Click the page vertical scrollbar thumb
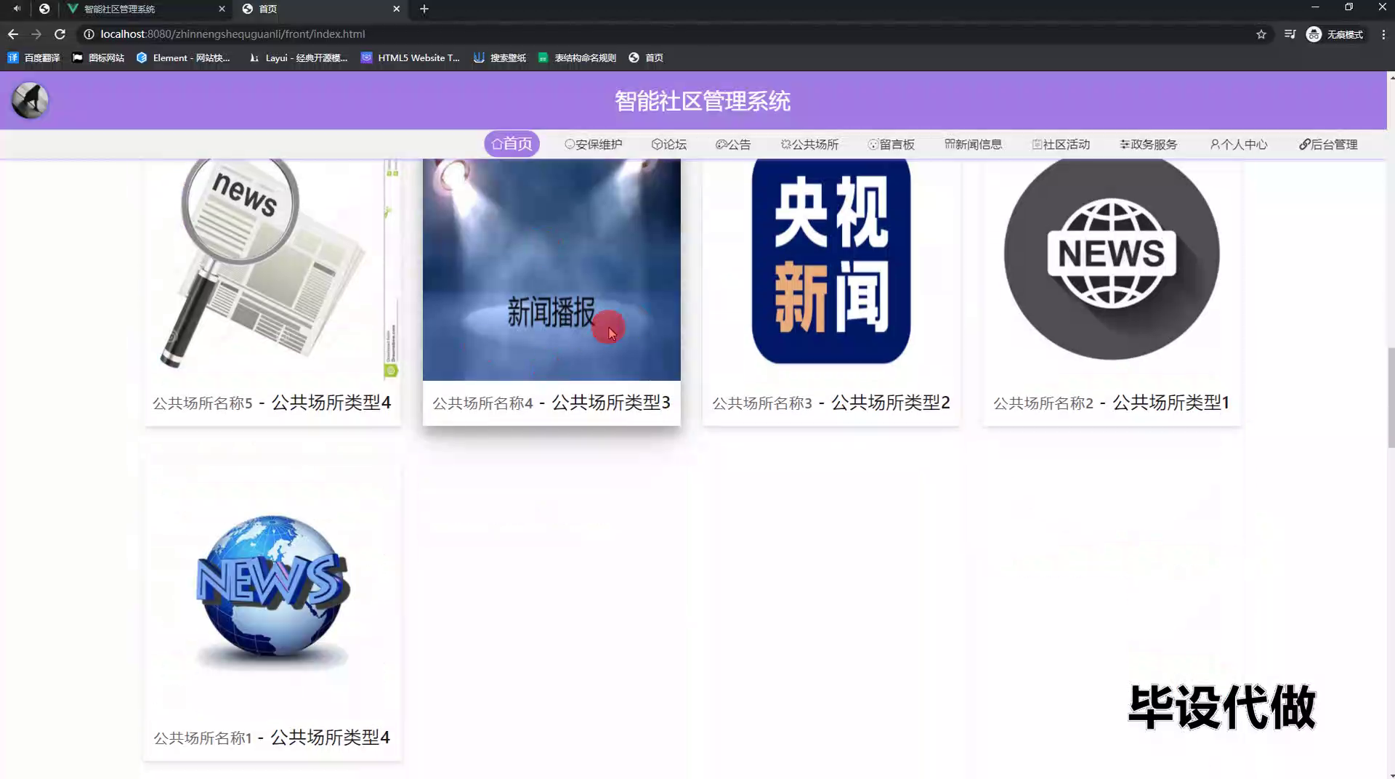Viewport: 1395px width, 779px height. (1391, 398)
